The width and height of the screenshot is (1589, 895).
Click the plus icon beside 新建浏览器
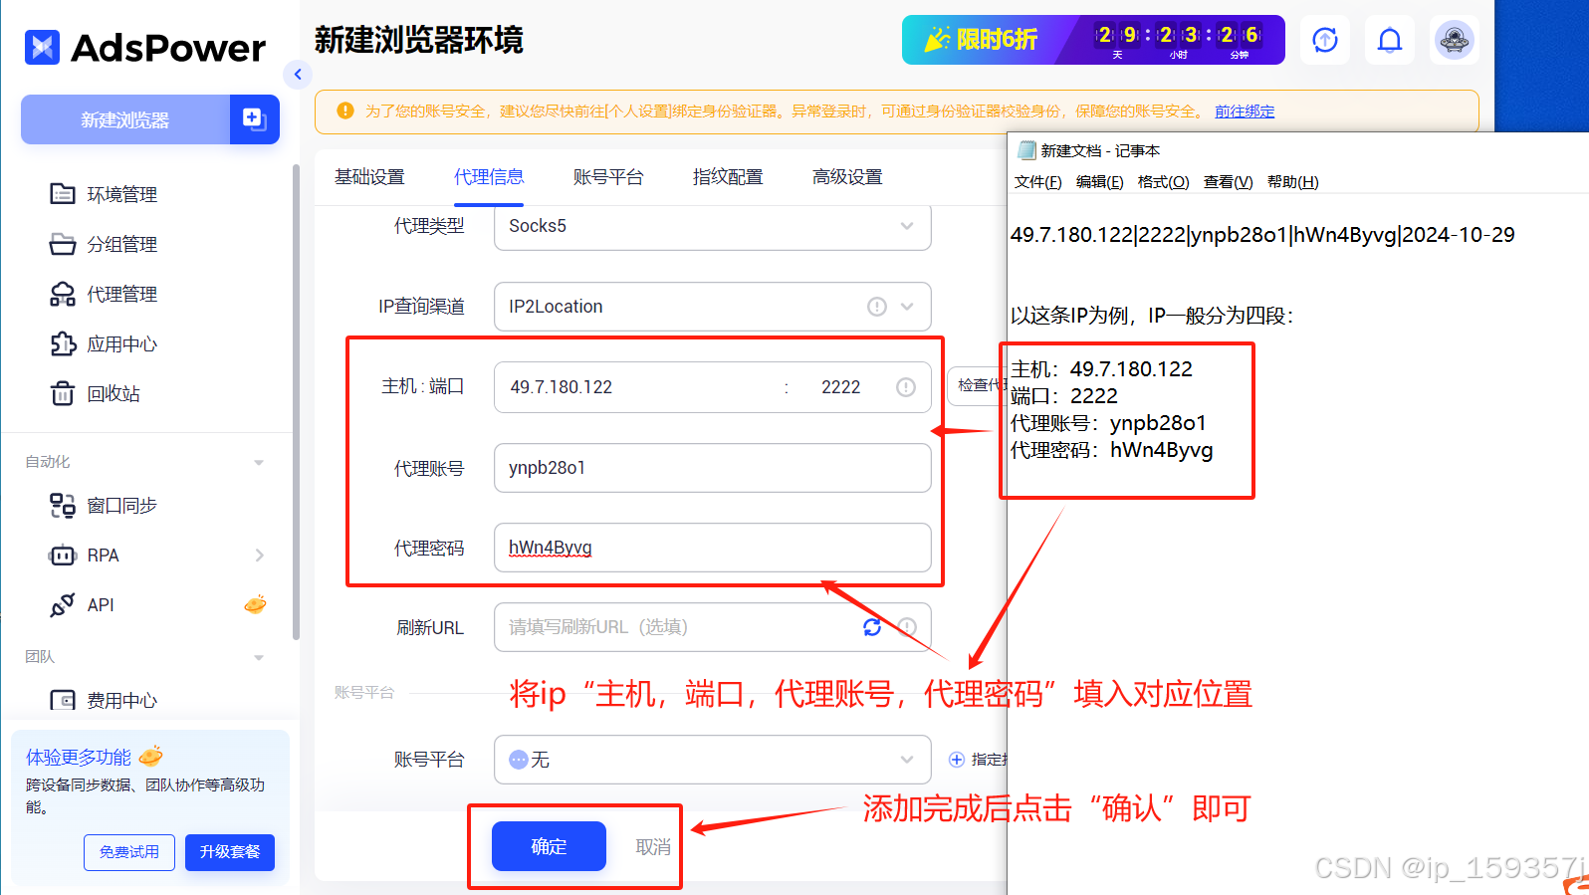tap(254, 119)
